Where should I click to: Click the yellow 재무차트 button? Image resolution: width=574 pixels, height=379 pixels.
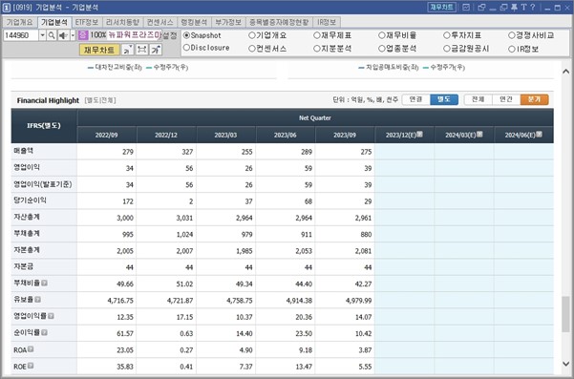[99, 50]
